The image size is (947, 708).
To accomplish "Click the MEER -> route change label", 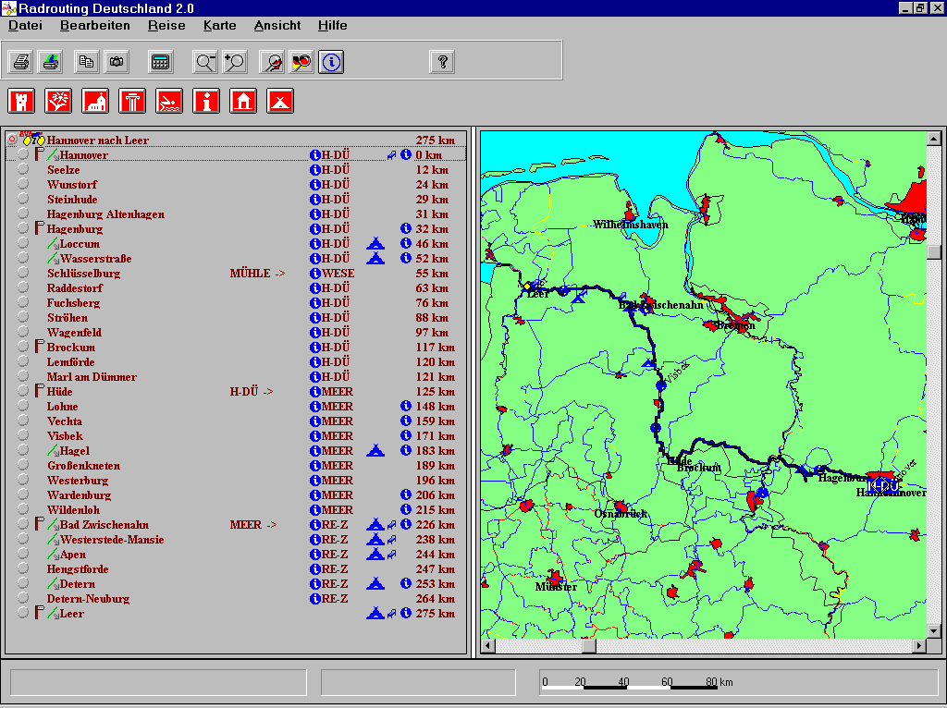I will [253, 524].
